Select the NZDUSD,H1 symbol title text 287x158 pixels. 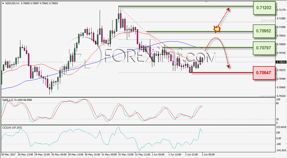(x=12, y=3)
